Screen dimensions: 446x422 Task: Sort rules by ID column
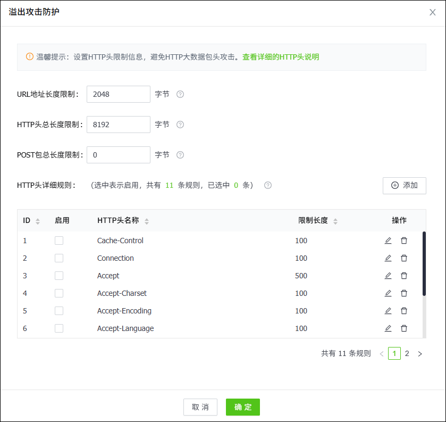[x=38, y=221]
